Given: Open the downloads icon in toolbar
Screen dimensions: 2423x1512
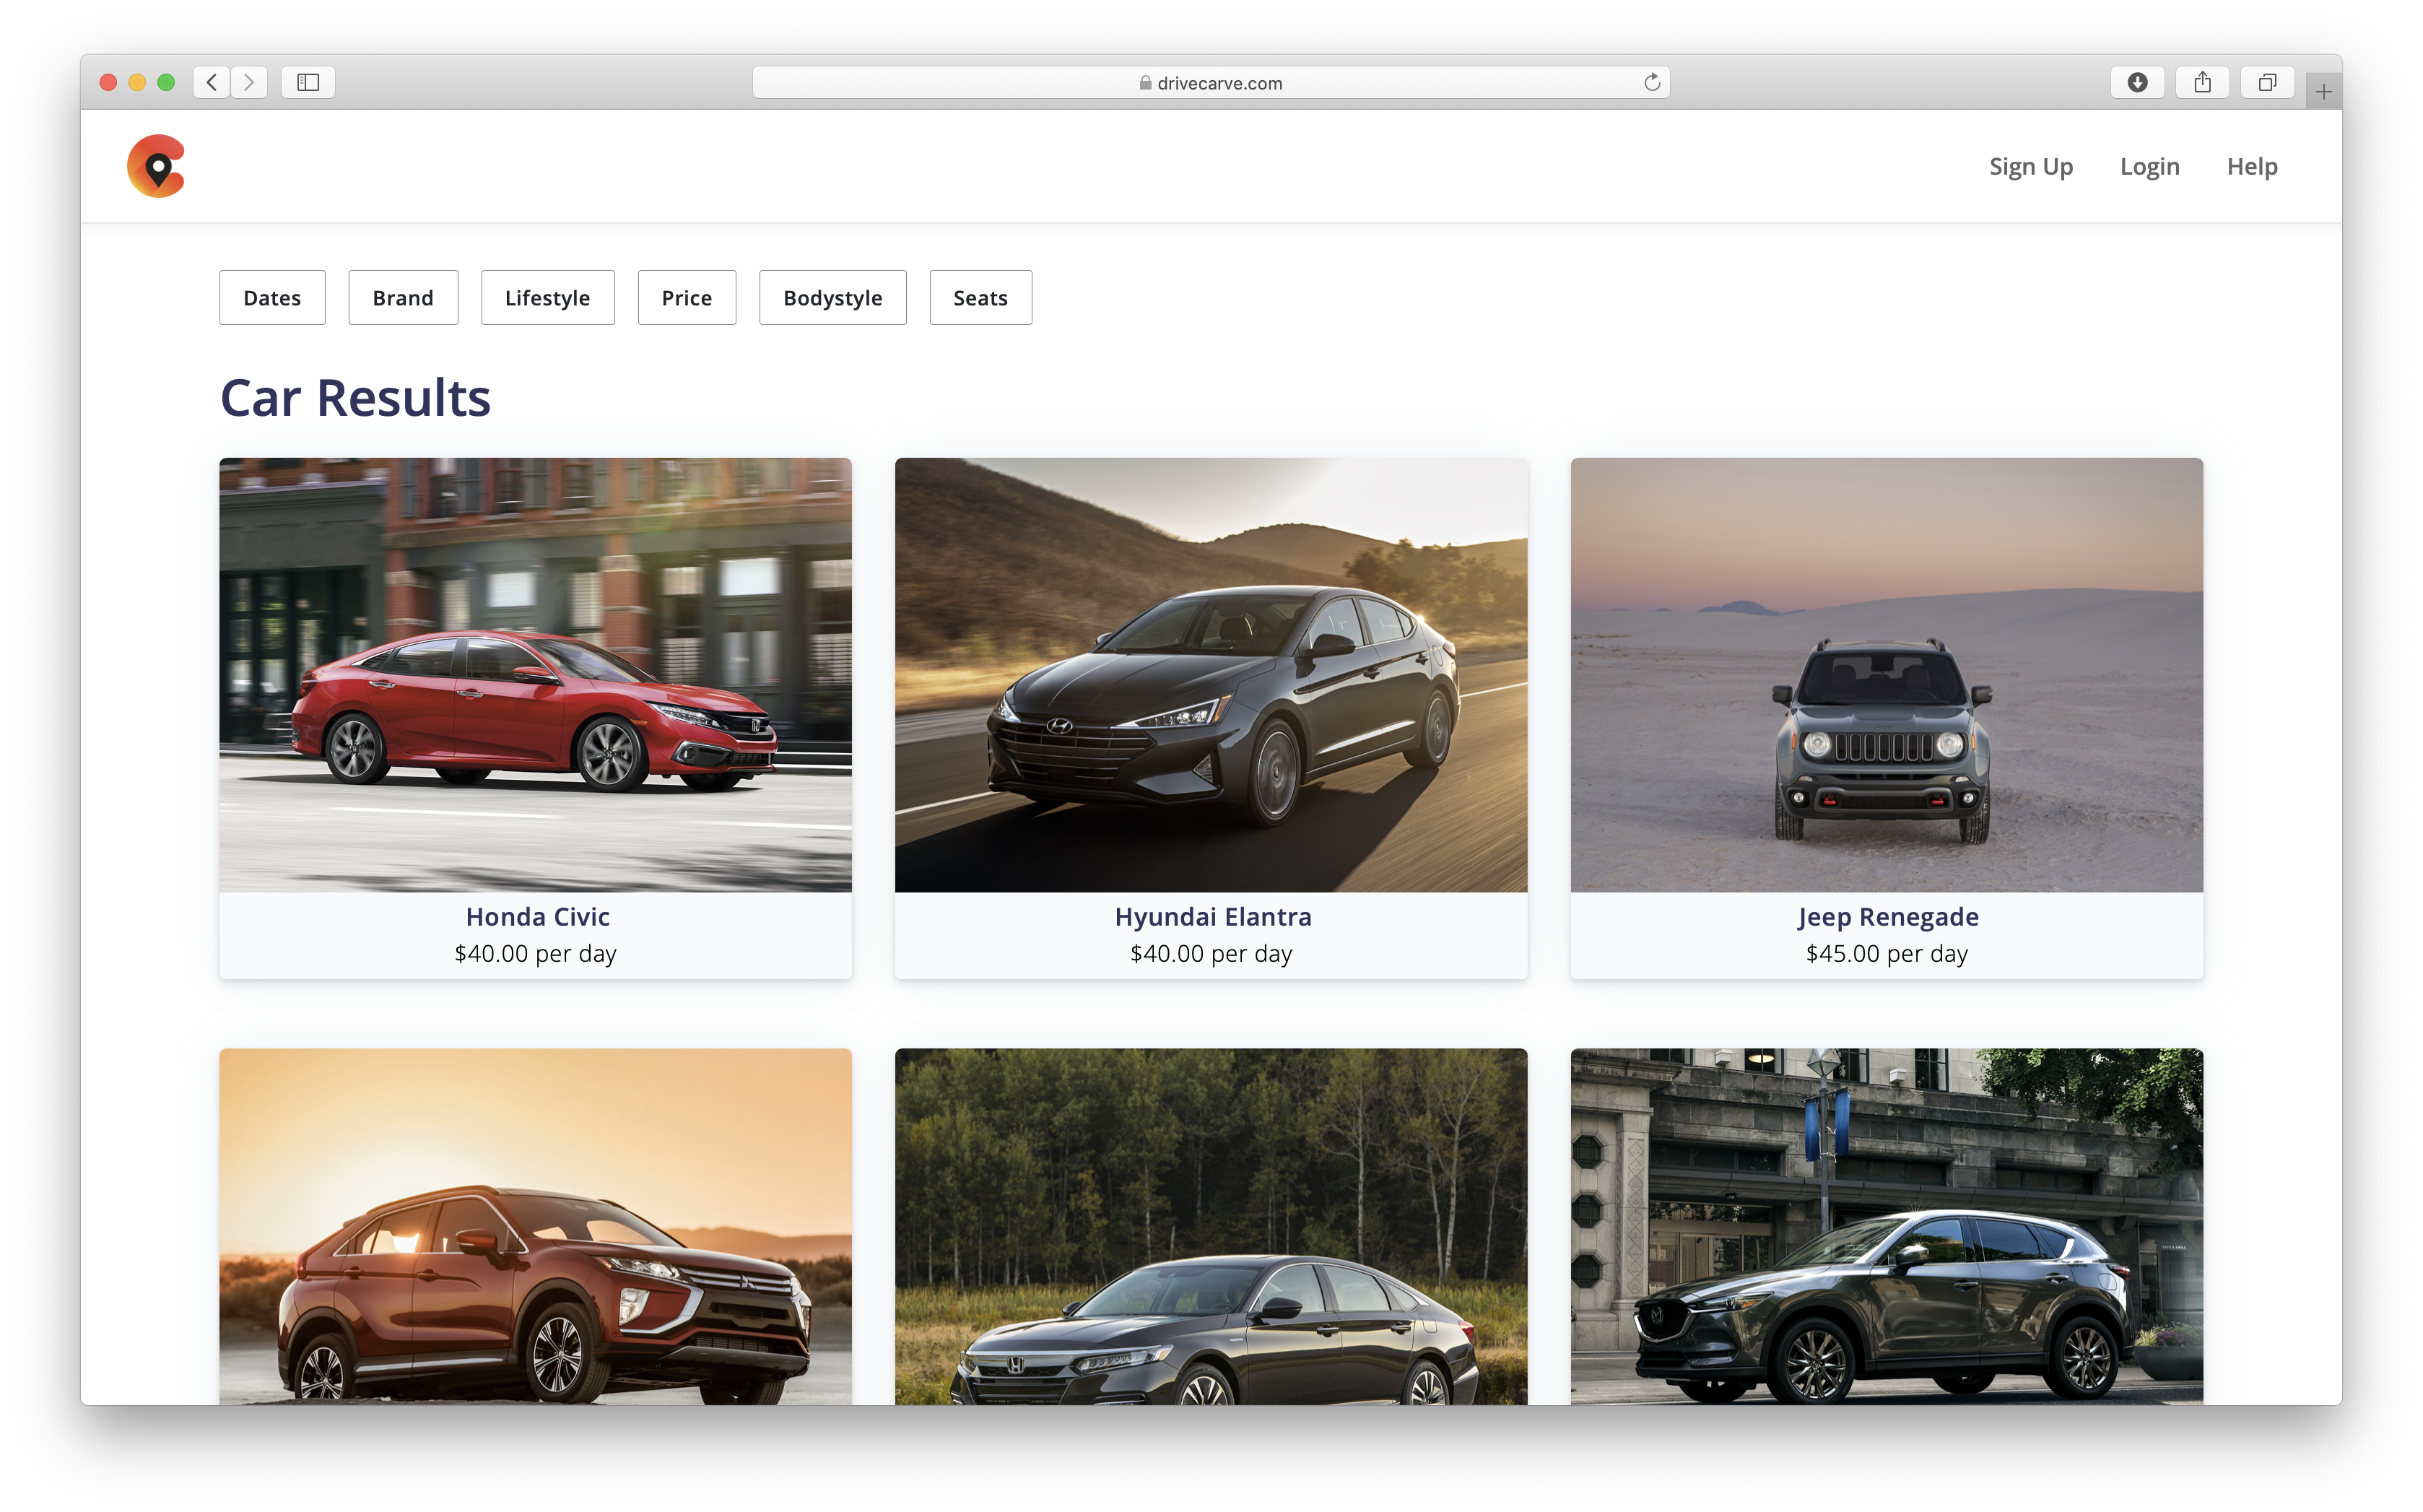Looking at the screenshot, I should 2137,82.
